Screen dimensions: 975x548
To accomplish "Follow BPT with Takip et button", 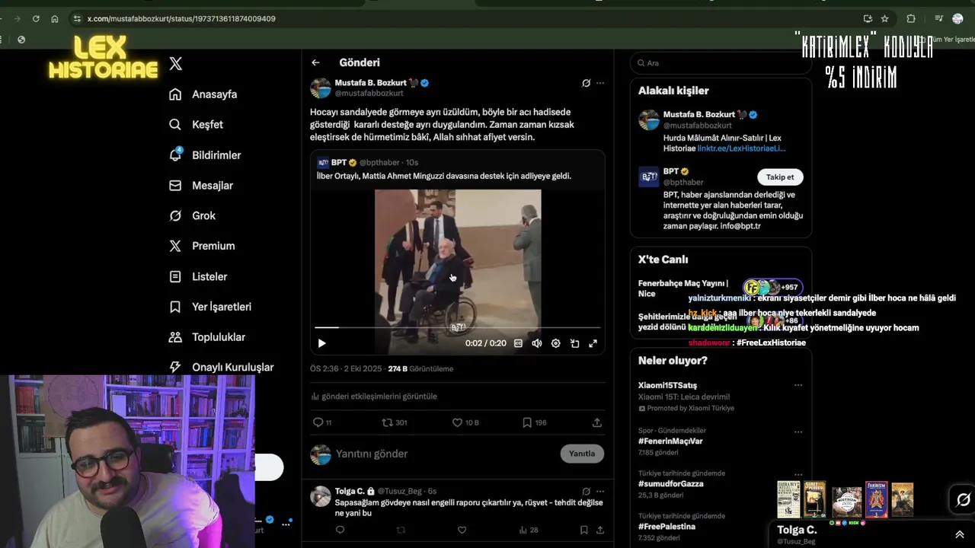I will pos(780,177).
